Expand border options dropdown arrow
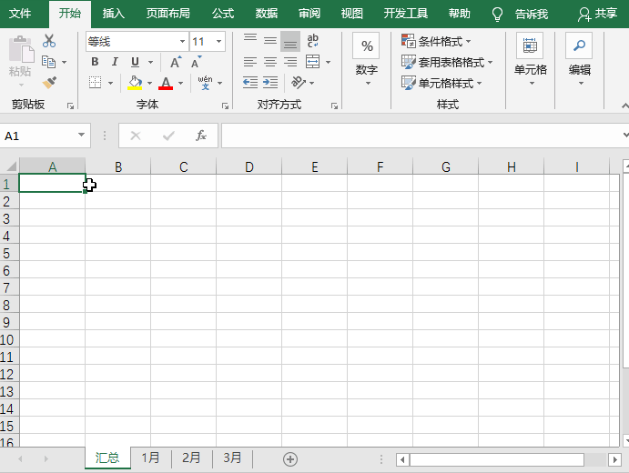 (110, 83)
